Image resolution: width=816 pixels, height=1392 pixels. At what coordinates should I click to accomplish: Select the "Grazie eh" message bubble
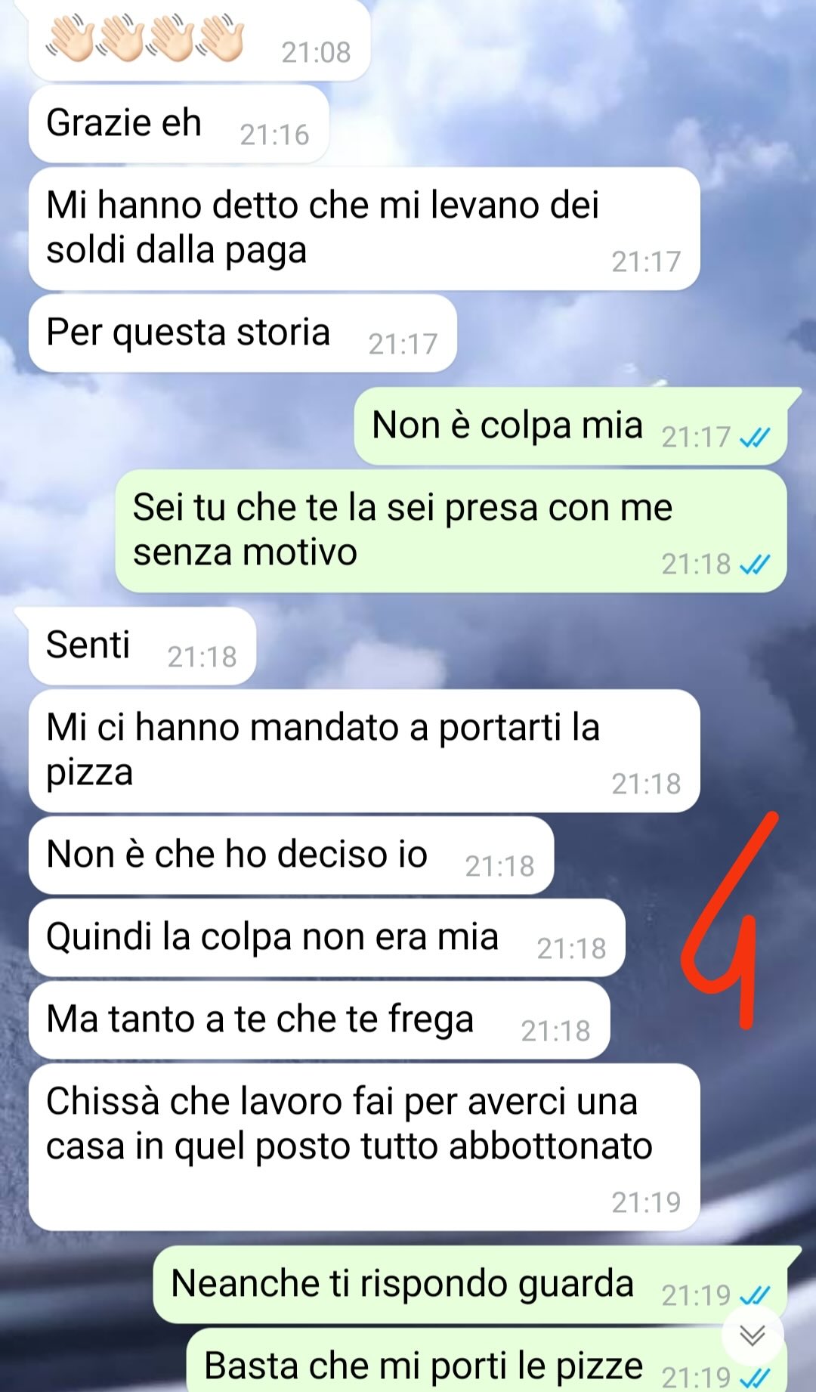tap(178, 124)
